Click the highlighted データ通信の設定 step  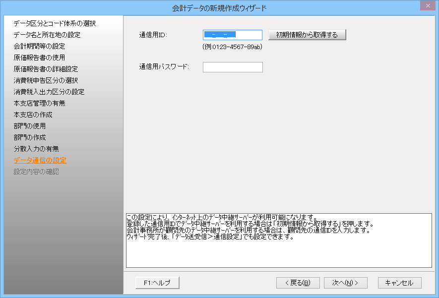[40, 160]
